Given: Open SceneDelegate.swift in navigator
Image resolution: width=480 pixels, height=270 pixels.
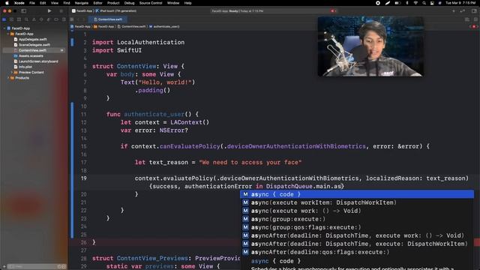Looking at the screenshot, I should pos(34,45).
